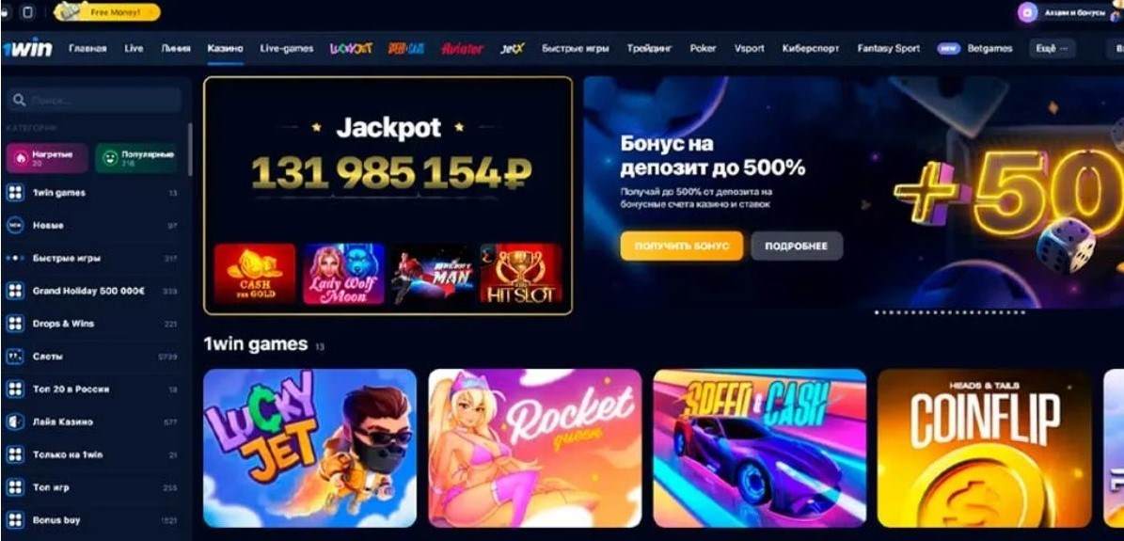The image size is (1124, 541).
Task: Select the Нагретые category filter
Action: (47, 158)
